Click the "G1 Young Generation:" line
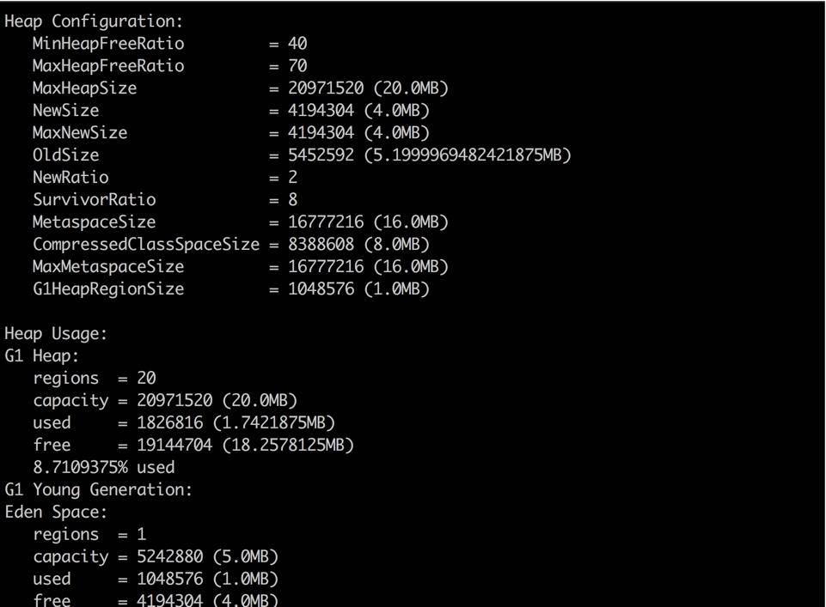Image resolution: width=826 pixels, height=607 pixels. pyautogui.click(x=99, y=490)
